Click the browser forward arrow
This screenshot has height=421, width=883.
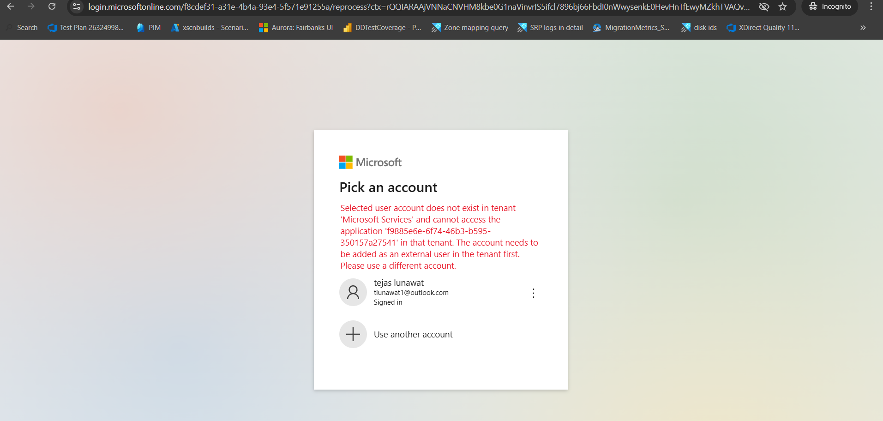[x=31, y=6]
